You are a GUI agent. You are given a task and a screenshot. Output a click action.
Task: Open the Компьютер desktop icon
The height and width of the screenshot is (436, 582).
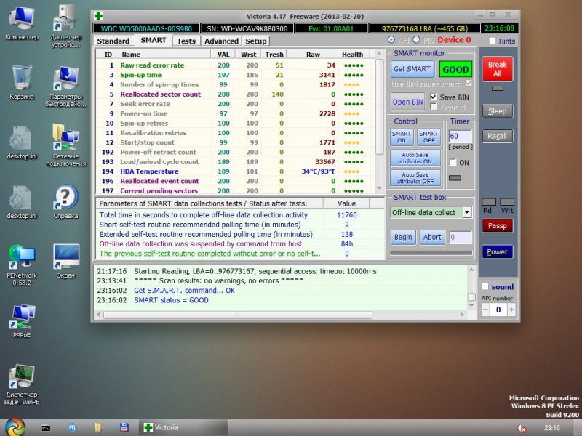(x=23, y=17)
